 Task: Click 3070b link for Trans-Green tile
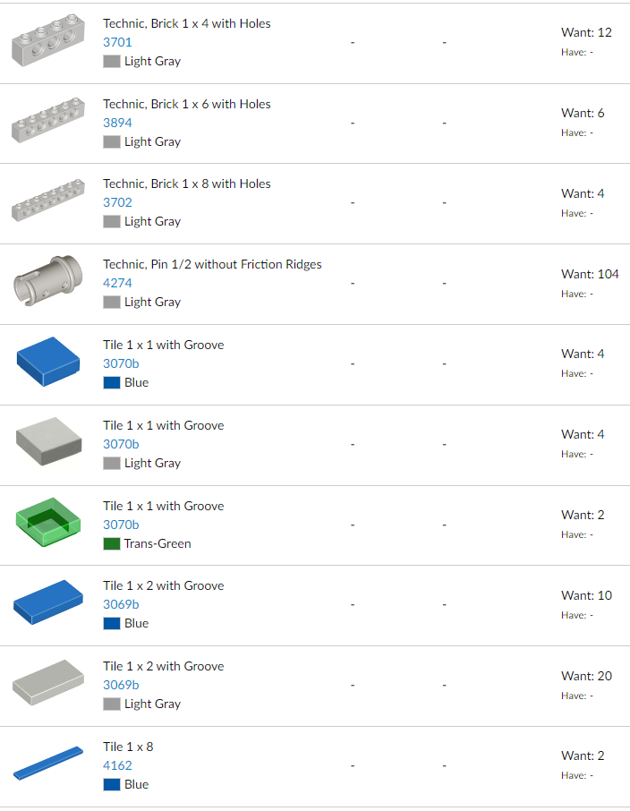click(121, 525)
